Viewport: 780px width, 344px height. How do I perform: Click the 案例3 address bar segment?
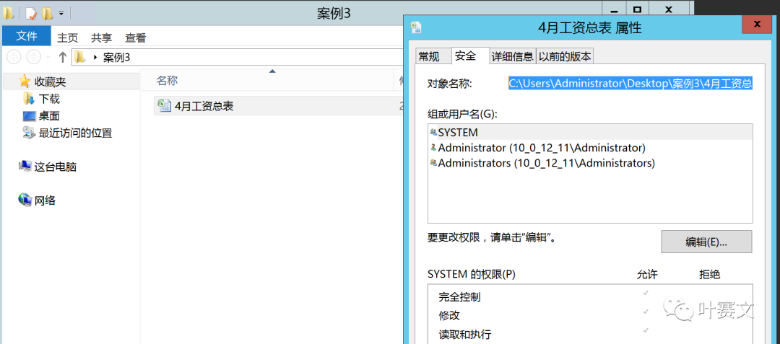coord(116,58)
